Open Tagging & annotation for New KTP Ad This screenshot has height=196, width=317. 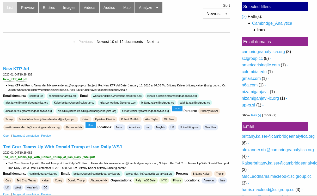[x=26, y=136]
